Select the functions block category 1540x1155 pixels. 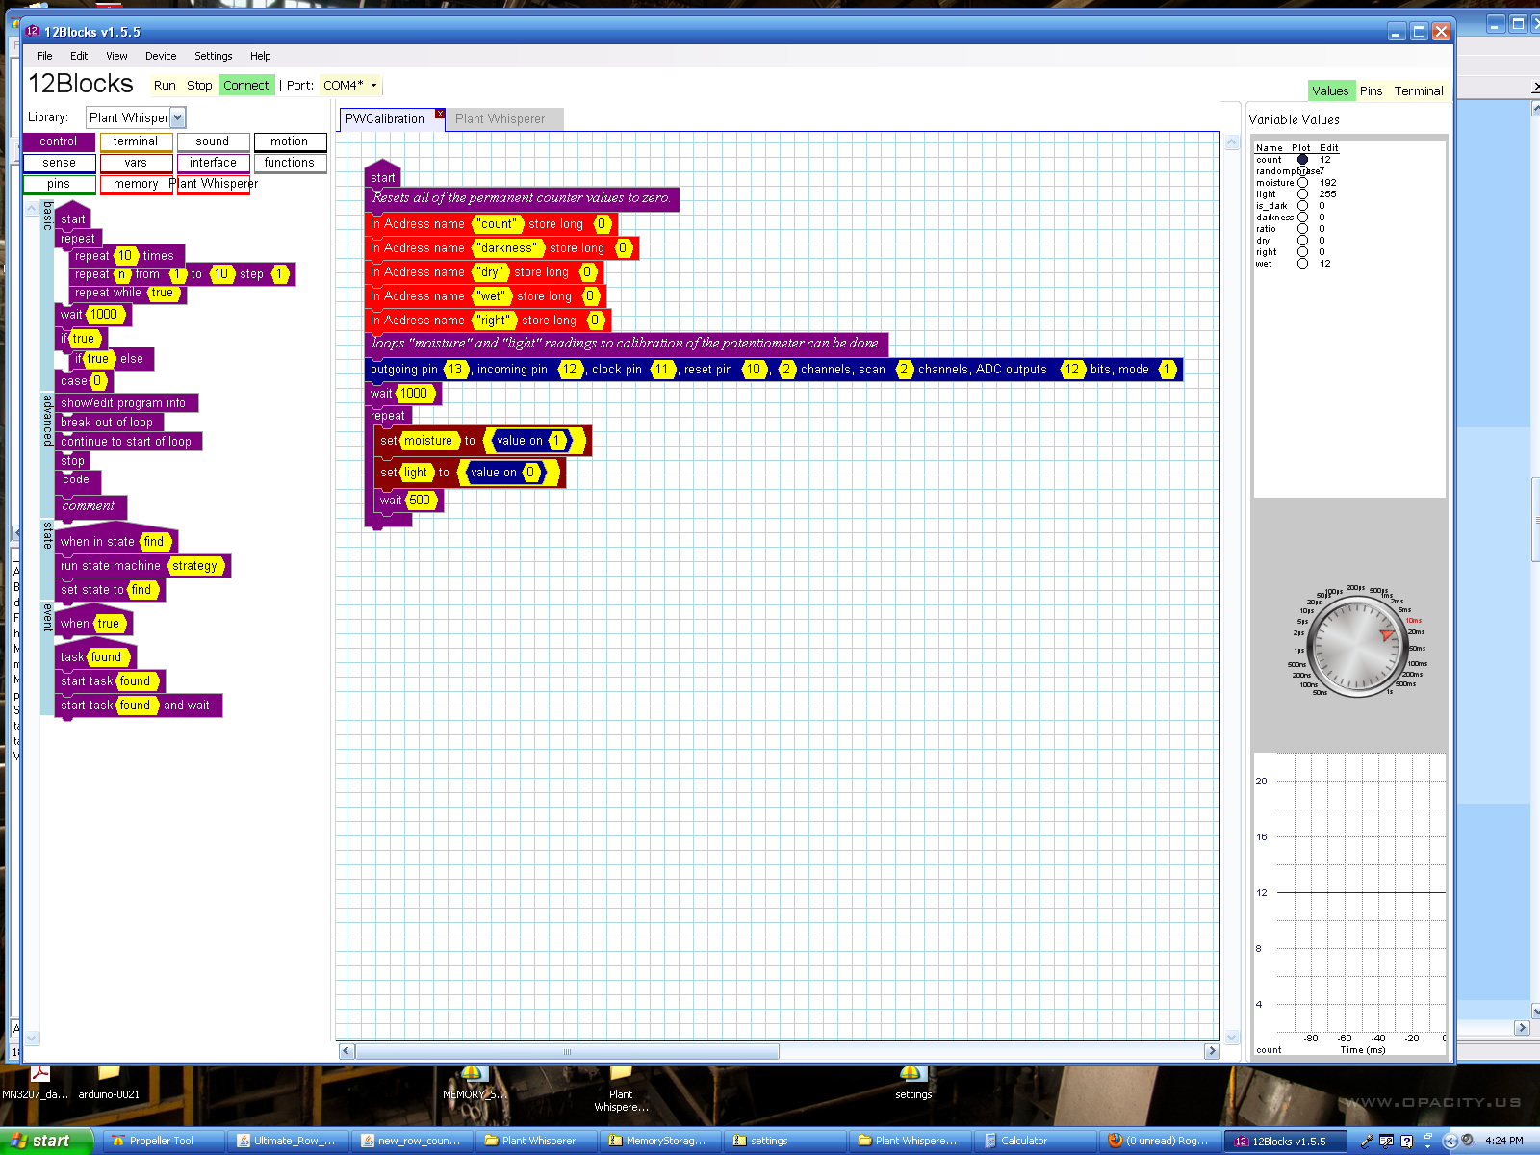tap(290, 163)
